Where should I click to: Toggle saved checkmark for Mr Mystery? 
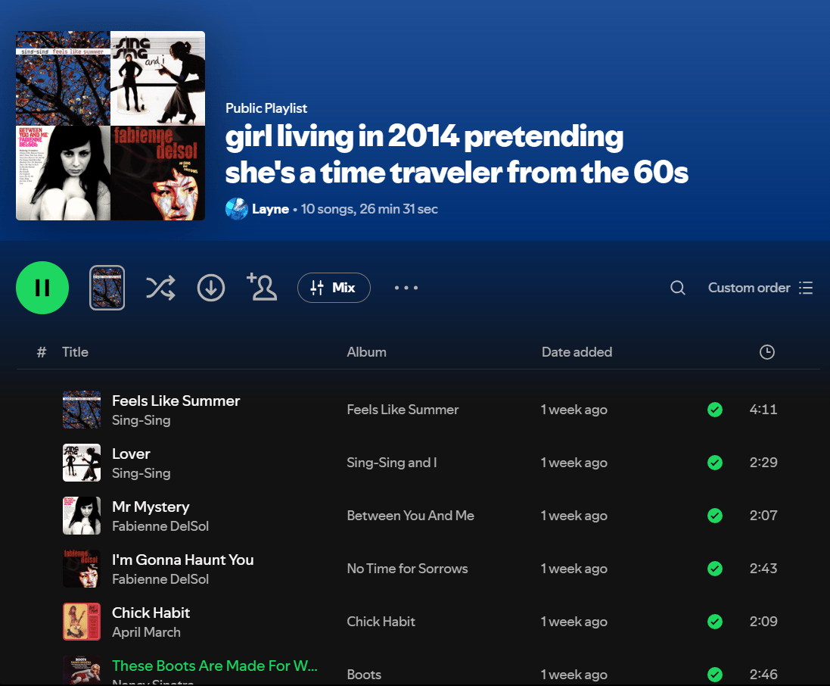[715, 516]
